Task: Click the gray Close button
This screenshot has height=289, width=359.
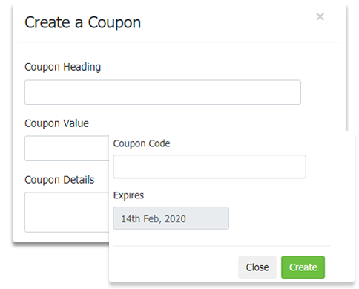Action: pyautogui.click(x=257, y=267)
